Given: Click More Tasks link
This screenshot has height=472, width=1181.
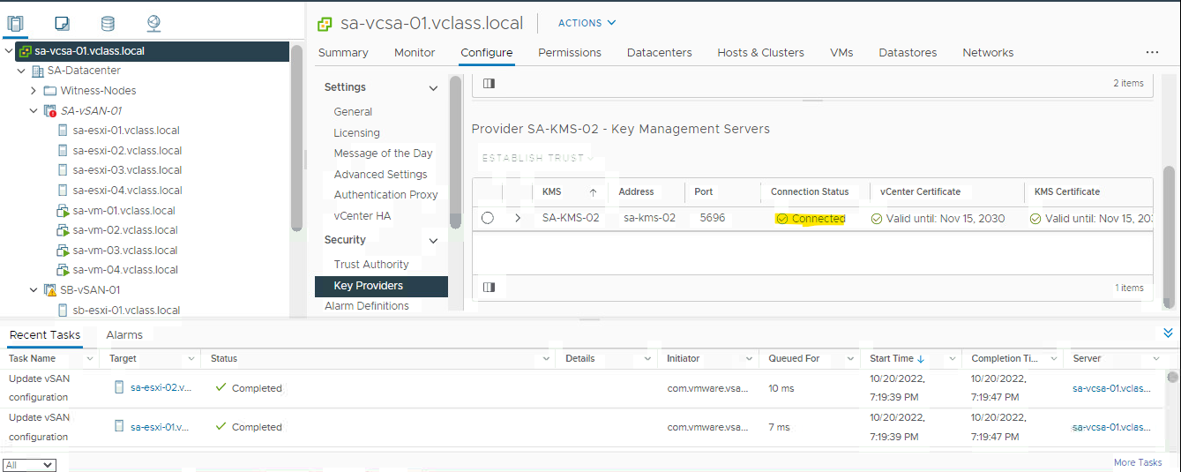Looking at the screenshot, I should click(1138, 462).
